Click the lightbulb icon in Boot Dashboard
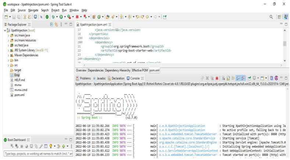 pyautogui.click(x=51, y=146)
